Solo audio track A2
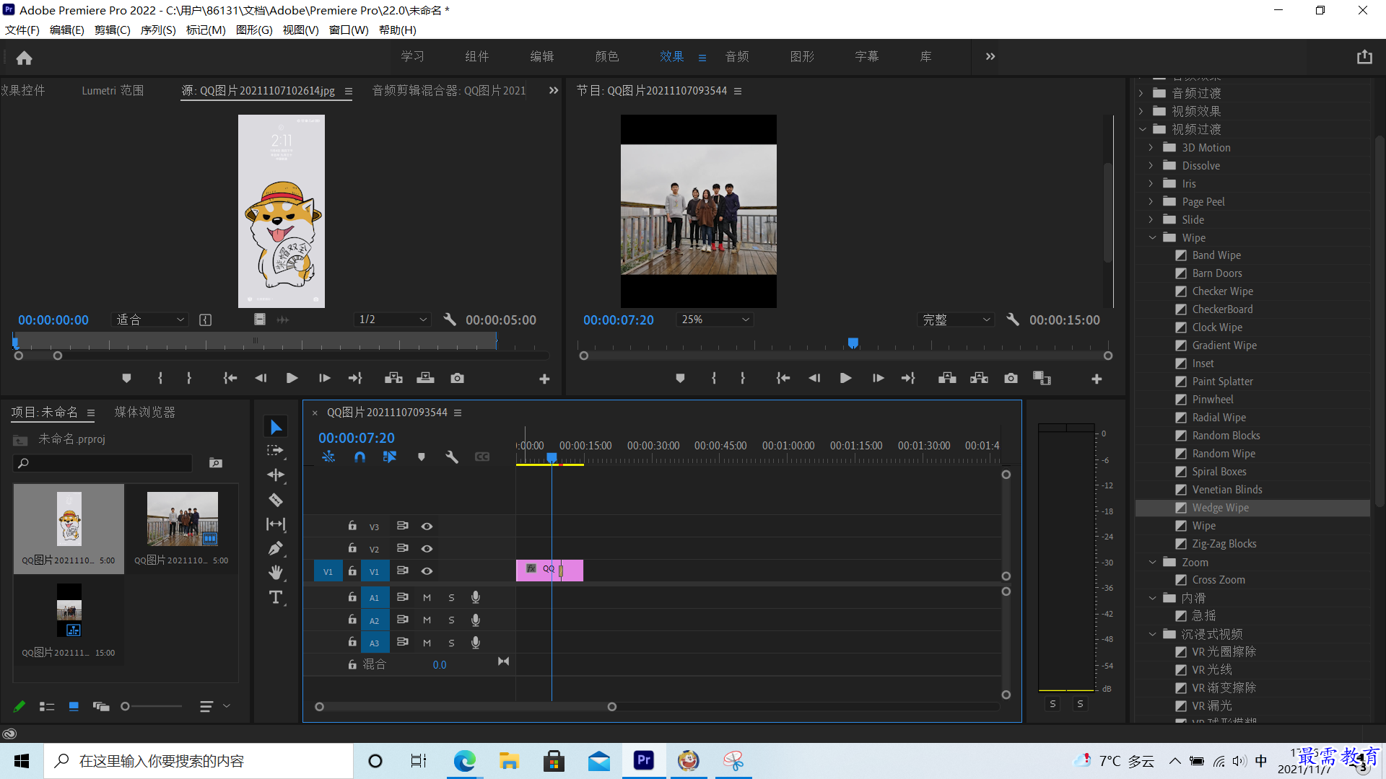The image size is (1386, 779). [x=451, y=620]
